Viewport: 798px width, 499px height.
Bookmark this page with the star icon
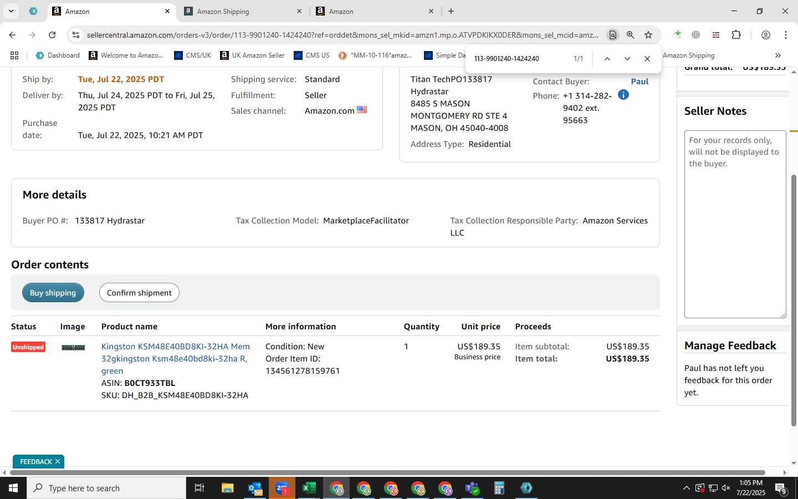648,35
